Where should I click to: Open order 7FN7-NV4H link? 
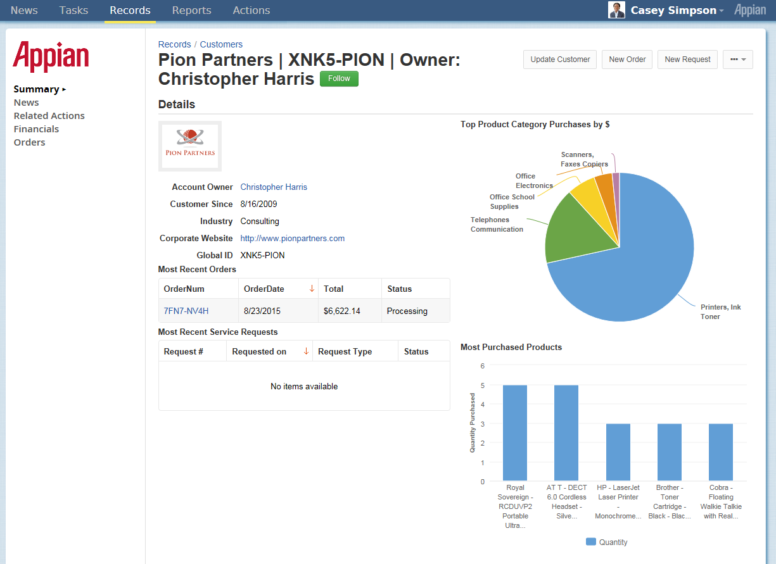[x=186, y=311]
